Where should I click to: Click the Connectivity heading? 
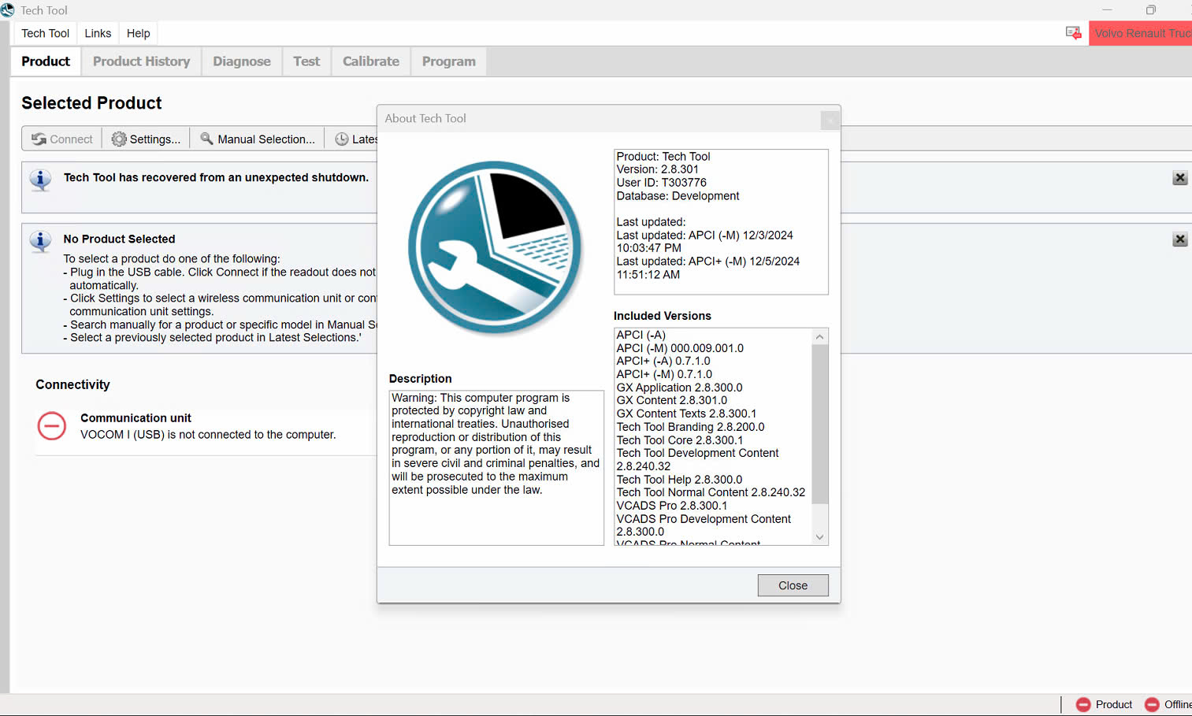tap(72, 384)
